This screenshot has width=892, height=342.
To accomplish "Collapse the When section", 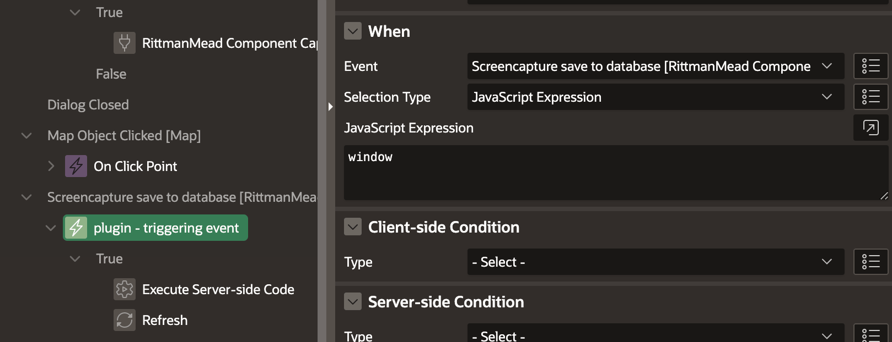I will 353,31.
